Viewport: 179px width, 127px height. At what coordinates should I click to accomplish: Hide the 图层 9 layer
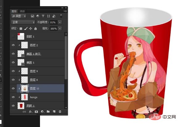tap(13, 71)
